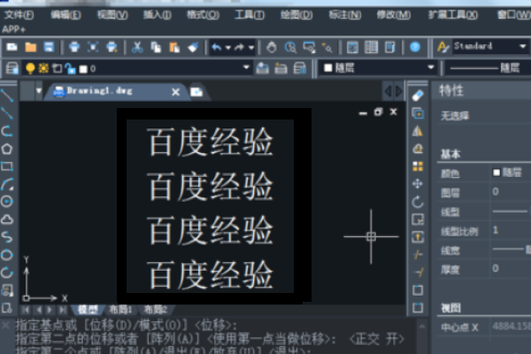Click the Cut scissors icon

137,48
